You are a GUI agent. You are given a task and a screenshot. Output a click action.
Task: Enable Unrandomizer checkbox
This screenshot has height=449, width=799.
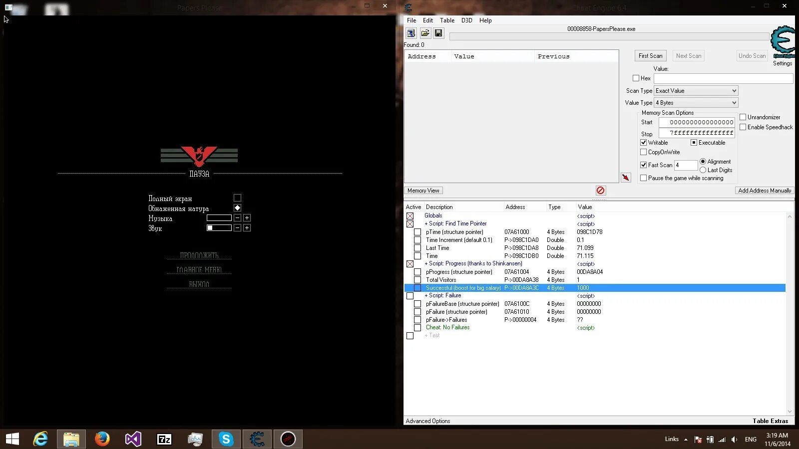743,117
